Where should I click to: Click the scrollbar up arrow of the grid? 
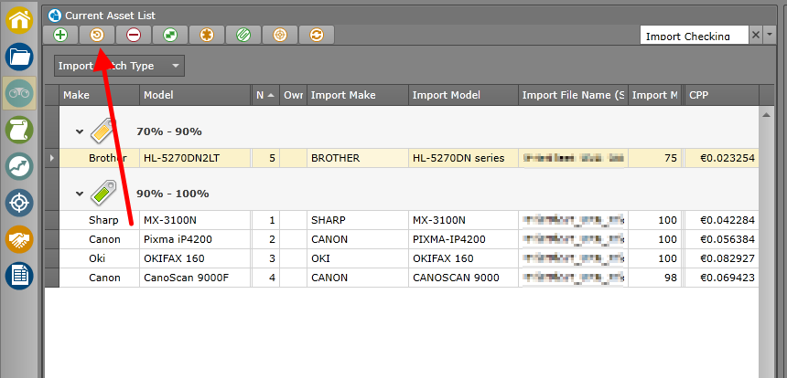767,115
